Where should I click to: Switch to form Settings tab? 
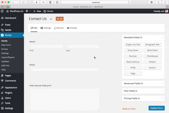tap(46, 28)
